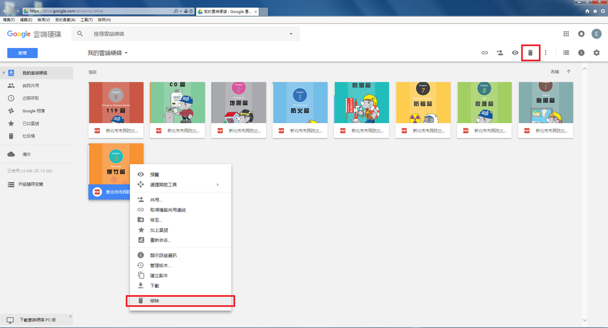Click the trash icon in the top toolbar

530,53
